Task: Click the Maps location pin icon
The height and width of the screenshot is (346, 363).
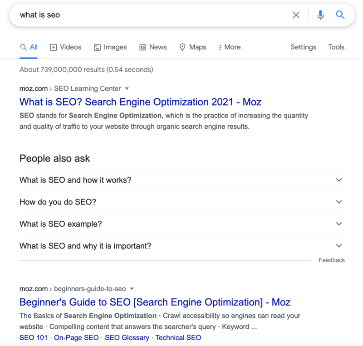Action: pos(181,47)
